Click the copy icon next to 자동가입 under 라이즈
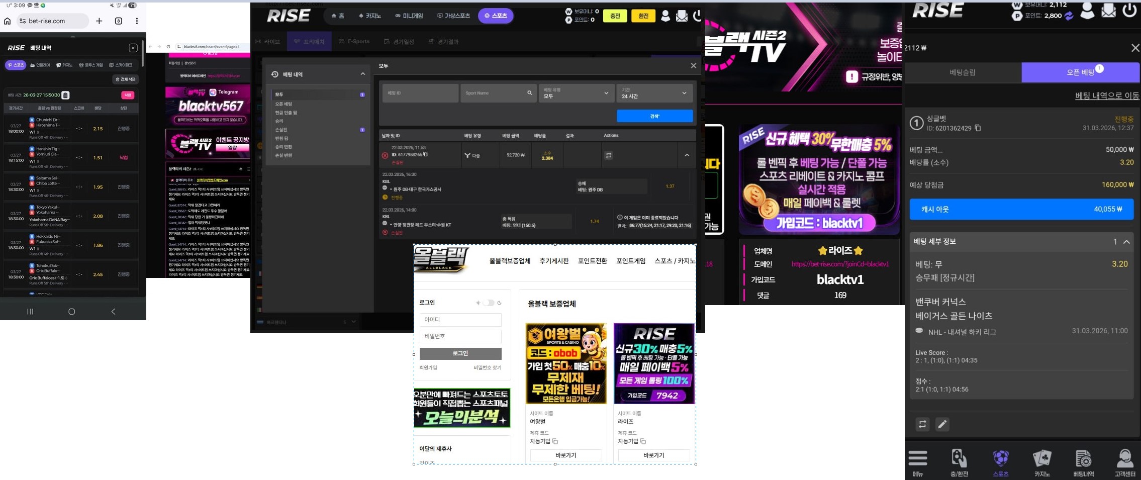This screenshot has width=1141, height=480. [643, 441]
